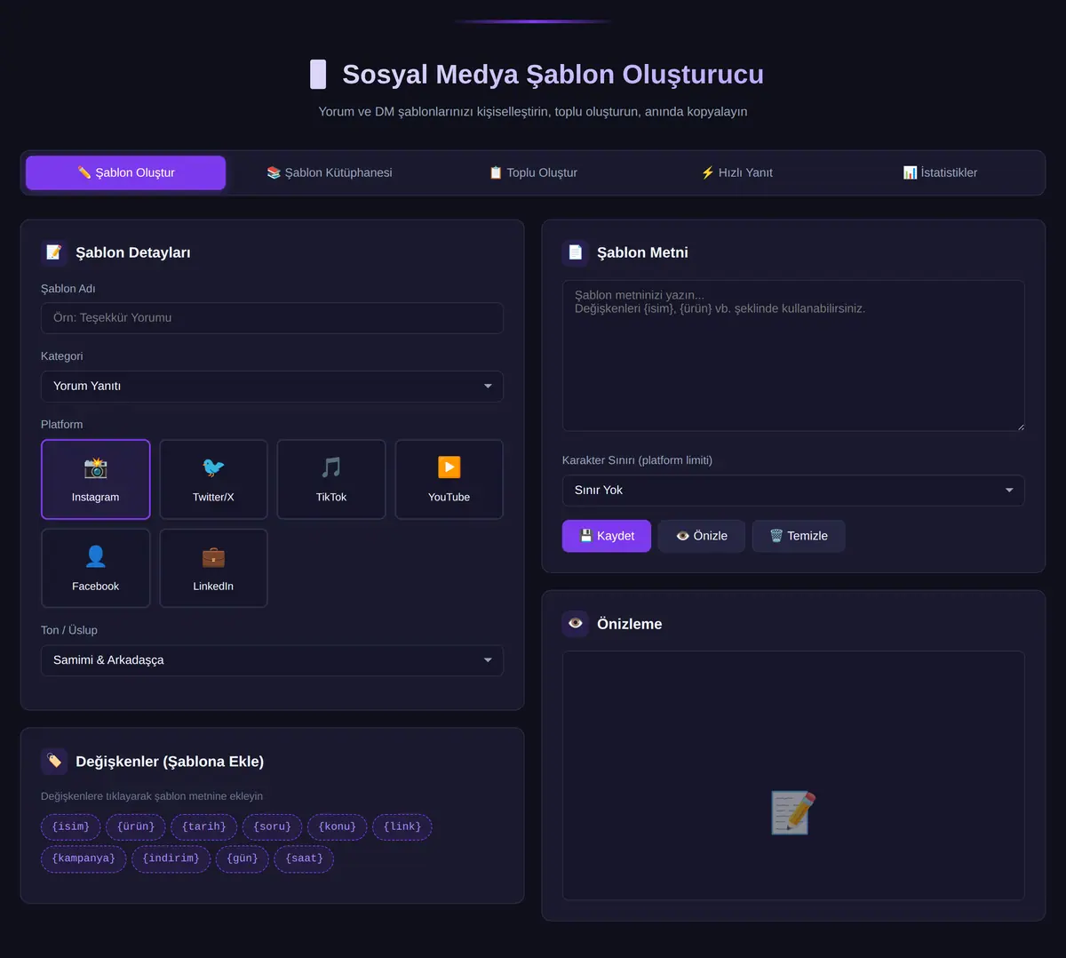Screen dimensions: 1066x958
Task: Click the Değişkenler (Şablona Ekle) heading
Action: [x=170, y=762]
